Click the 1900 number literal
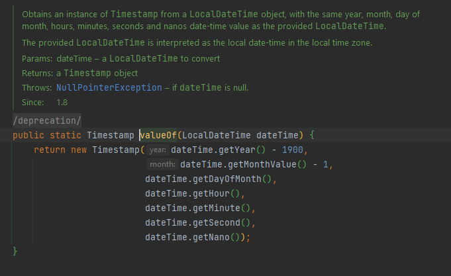The height and width of the screenshot is (276, 451). [293, 150]
